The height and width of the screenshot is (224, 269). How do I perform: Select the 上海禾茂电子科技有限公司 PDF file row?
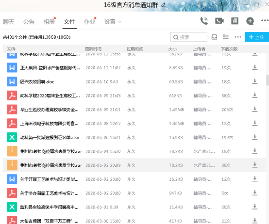(134, 124)
